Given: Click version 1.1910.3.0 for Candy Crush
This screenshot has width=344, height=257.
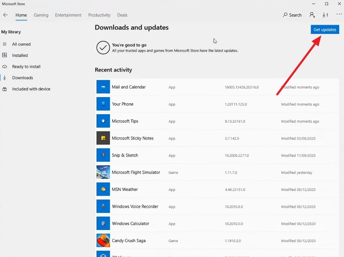Looking at the screenshot, I should (233, 241).
